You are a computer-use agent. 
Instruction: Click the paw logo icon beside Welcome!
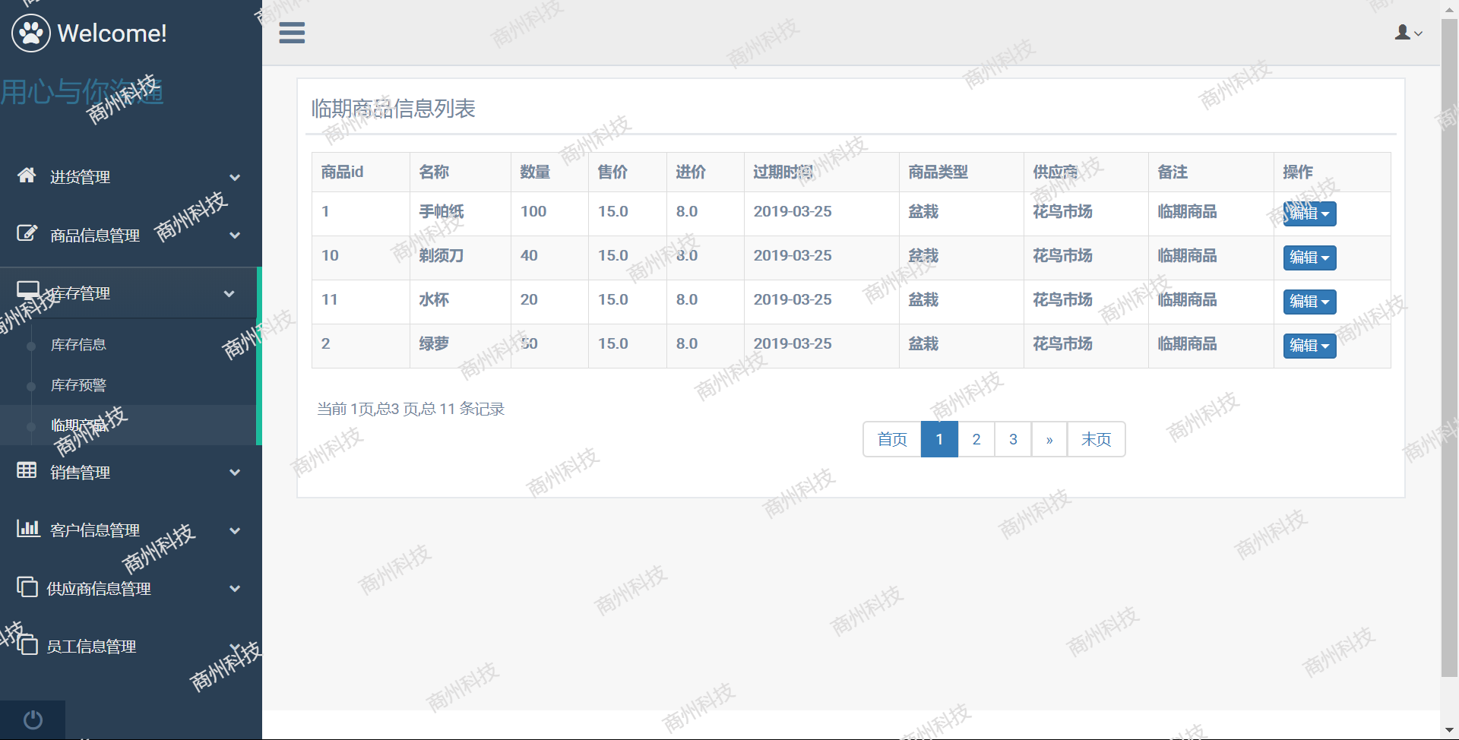point(31,33)
